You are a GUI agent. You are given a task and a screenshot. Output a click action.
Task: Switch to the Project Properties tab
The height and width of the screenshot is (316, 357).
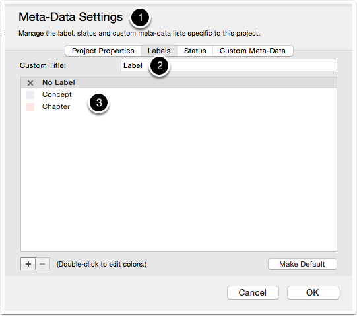pos(103,51)
